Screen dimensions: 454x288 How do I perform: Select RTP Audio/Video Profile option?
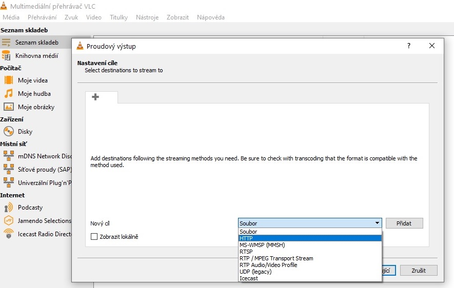pos(310,265)
